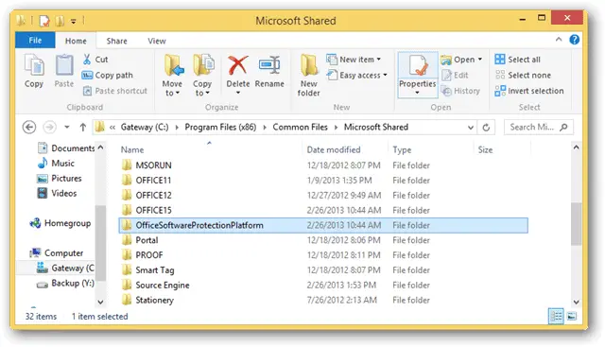Click Select none
The height and width of the screenshot is (347, 605).
click(x=523, y=76)
